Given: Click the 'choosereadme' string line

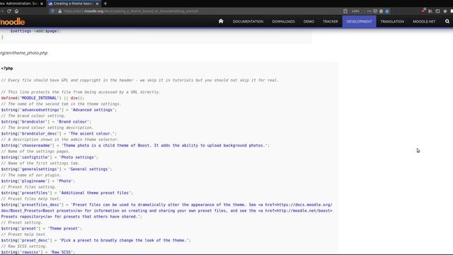Looking at the screenshot, I should (x=135, y=145).
